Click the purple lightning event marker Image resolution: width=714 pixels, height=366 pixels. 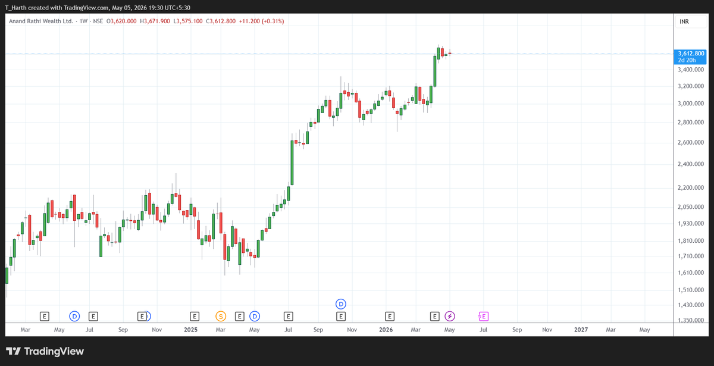450,316
